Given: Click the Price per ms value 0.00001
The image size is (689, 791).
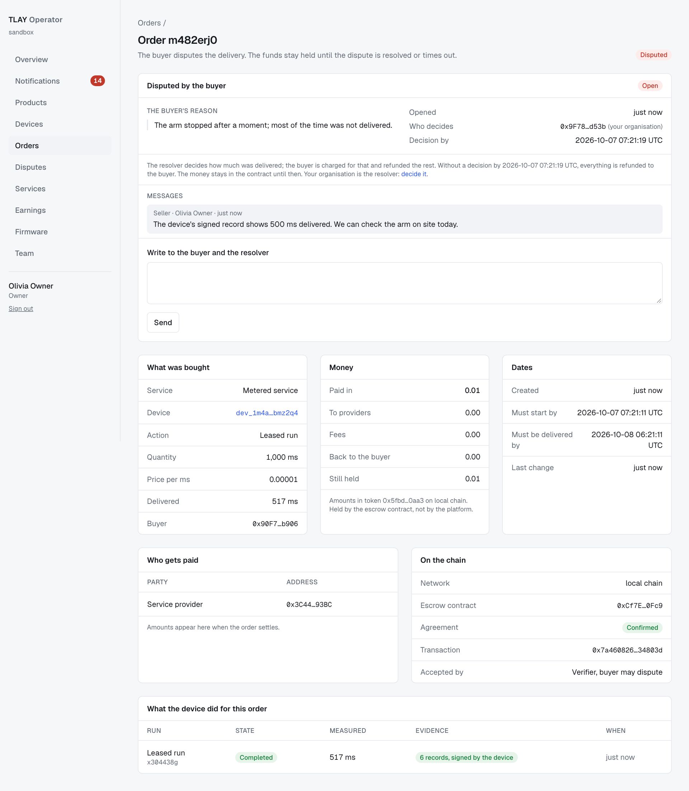Looking at the screenshot, I should click(x=283, y=479).
